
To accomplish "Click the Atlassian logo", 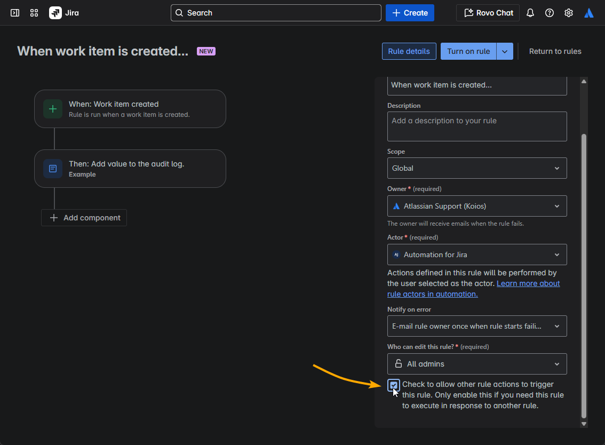I will point(588,12).
